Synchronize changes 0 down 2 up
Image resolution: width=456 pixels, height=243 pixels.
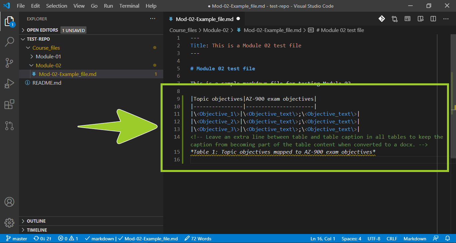(43, 238)
